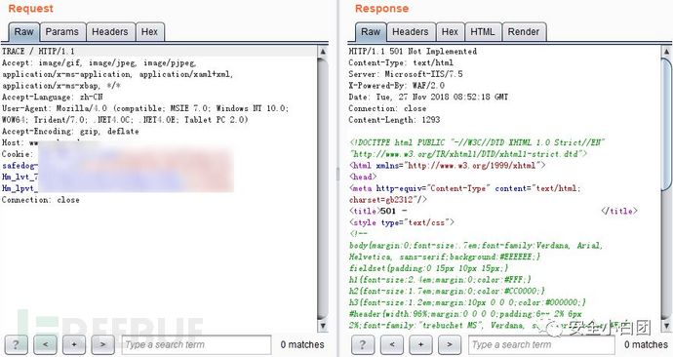Click the Response vertical scrollbar thumb
Image resolution: width=673 pixels, height=357 pixels.
[667, 124]
